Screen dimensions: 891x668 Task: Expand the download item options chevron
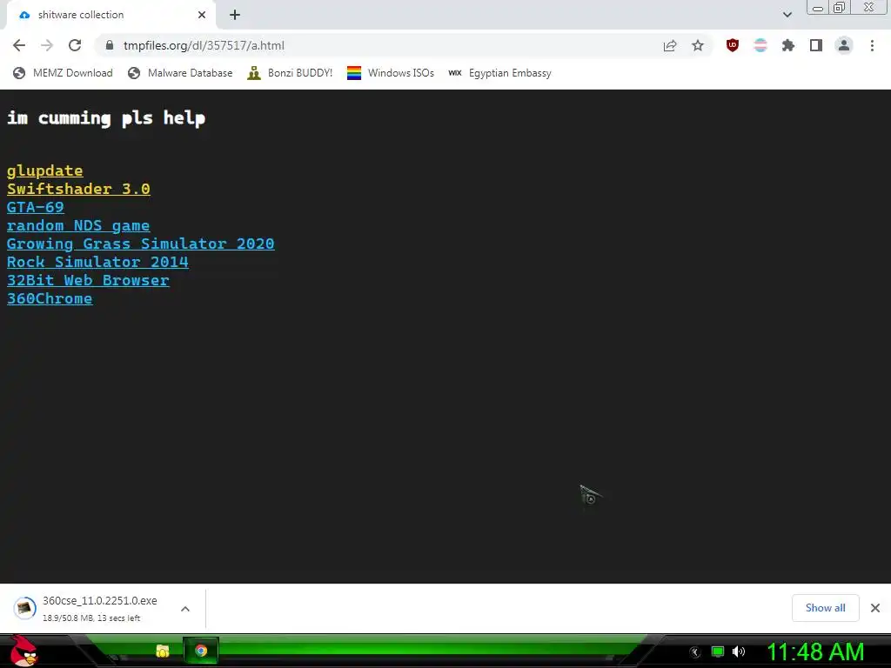(185, 609)
